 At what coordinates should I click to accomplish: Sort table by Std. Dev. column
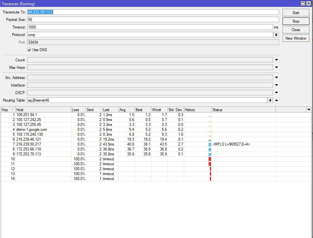176,109
